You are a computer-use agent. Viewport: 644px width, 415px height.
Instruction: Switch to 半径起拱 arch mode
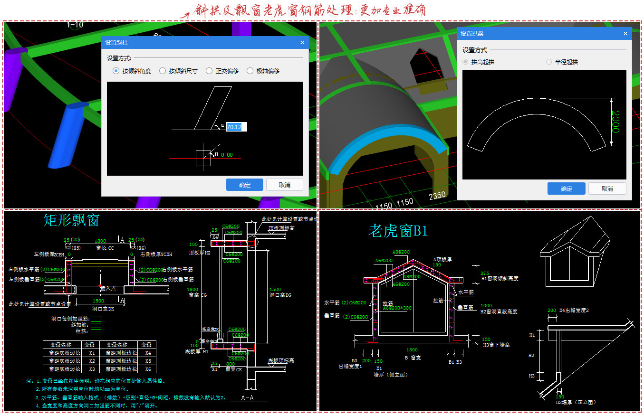[549, 61]
